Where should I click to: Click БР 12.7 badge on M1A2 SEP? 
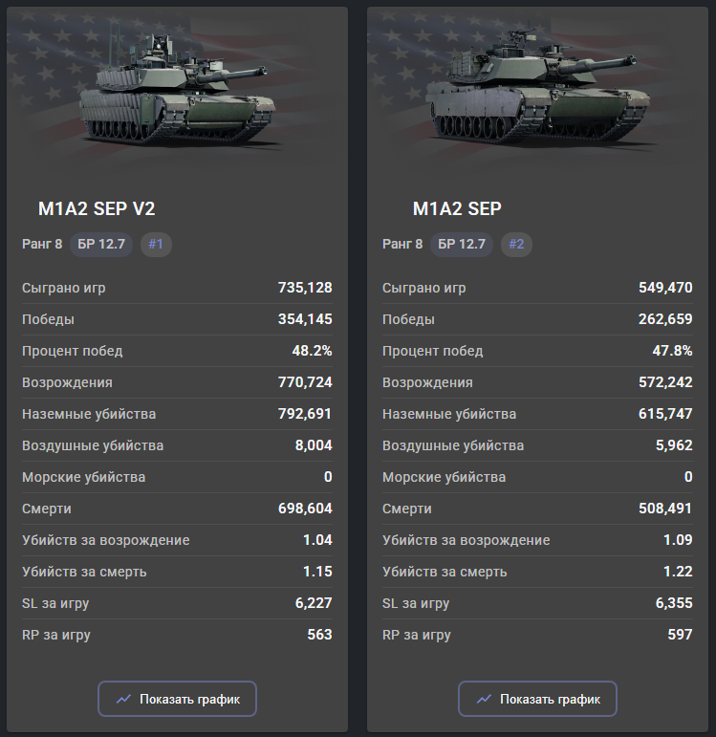462,244
